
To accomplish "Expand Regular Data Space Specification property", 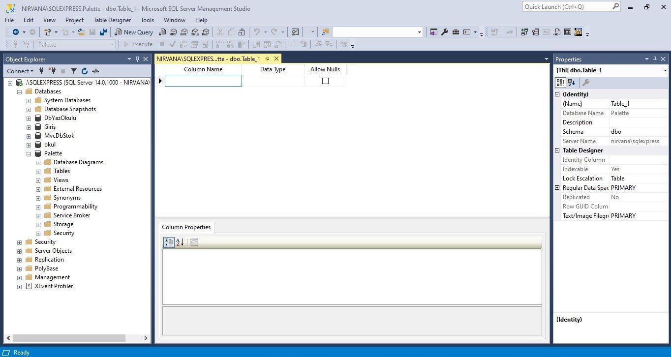I will coord(557,188).
